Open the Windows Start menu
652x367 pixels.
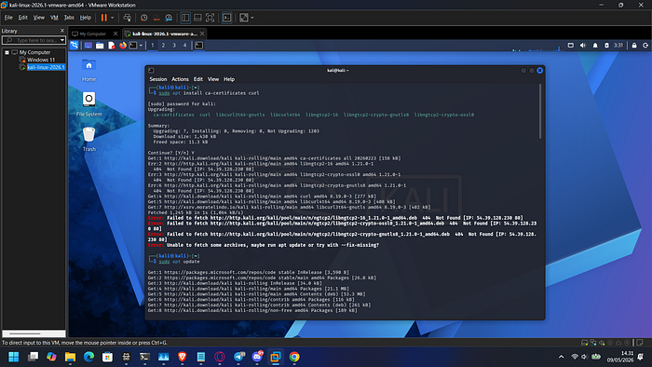tap(14, 357)
